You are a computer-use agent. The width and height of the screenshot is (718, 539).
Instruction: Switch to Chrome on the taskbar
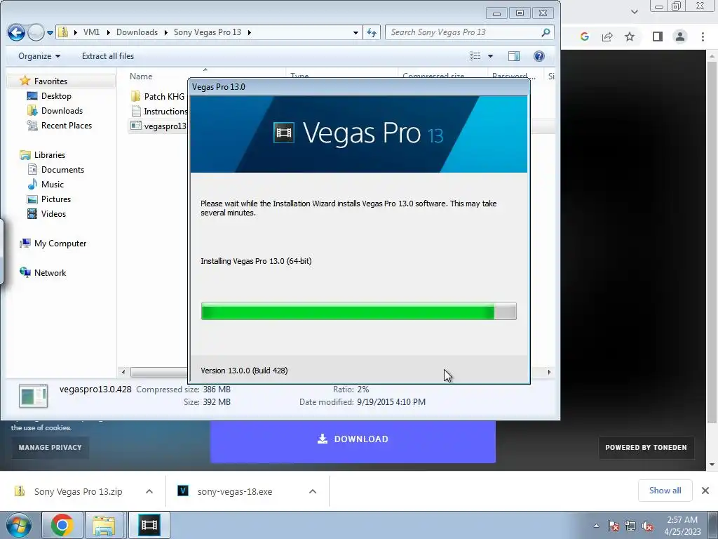pyautogui.click(x=62, y=525)
